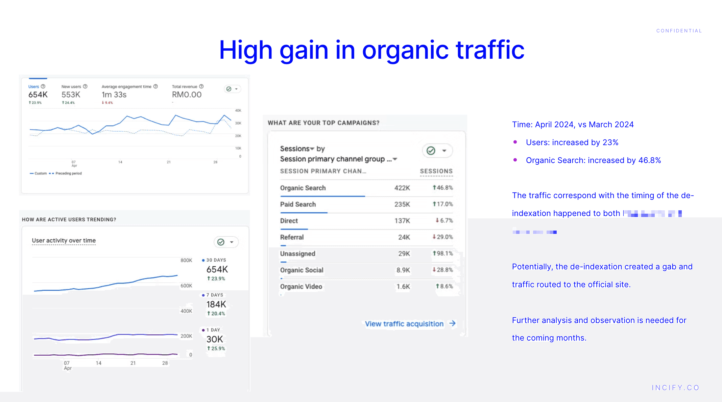This screenshot has height=402, width=722.
Task: Click the Users metric help icon
Action: [x=43, y=86]
